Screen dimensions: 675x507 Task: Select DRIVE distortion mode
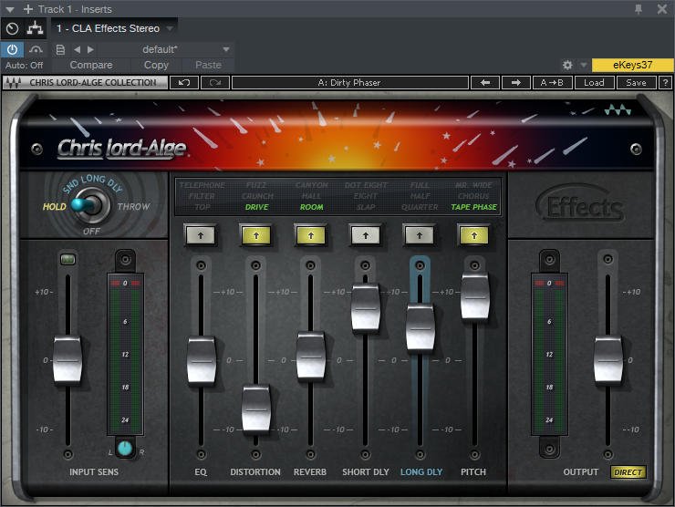256,207
